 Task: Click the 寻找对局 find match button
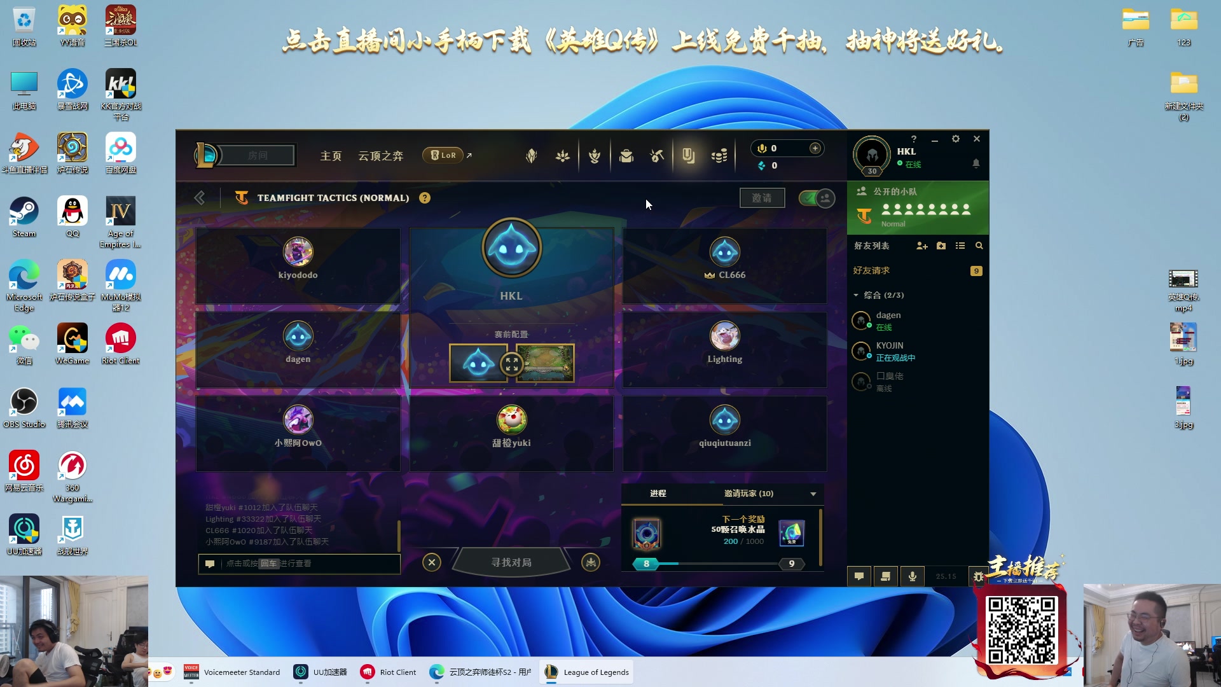(511, 562)
